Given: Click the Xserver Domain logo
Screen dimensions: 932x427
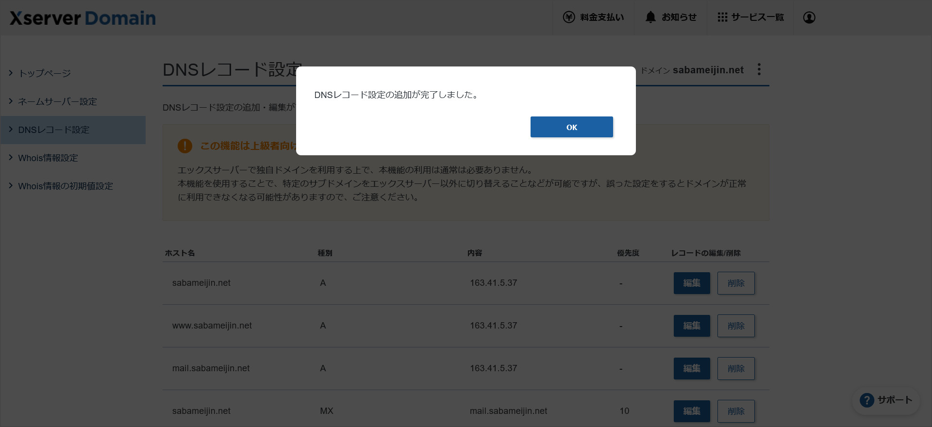Looking at the screenshot, I should tap(83, 18).
